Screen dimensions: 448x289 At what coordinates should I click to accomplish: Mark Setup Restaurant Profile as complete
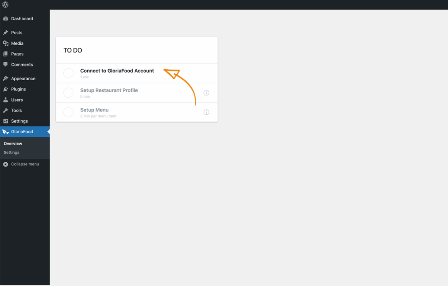tap(68, 92)
